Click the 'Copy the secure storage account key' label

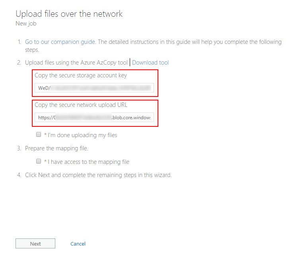pyautogui.click(x=81, y=76)
